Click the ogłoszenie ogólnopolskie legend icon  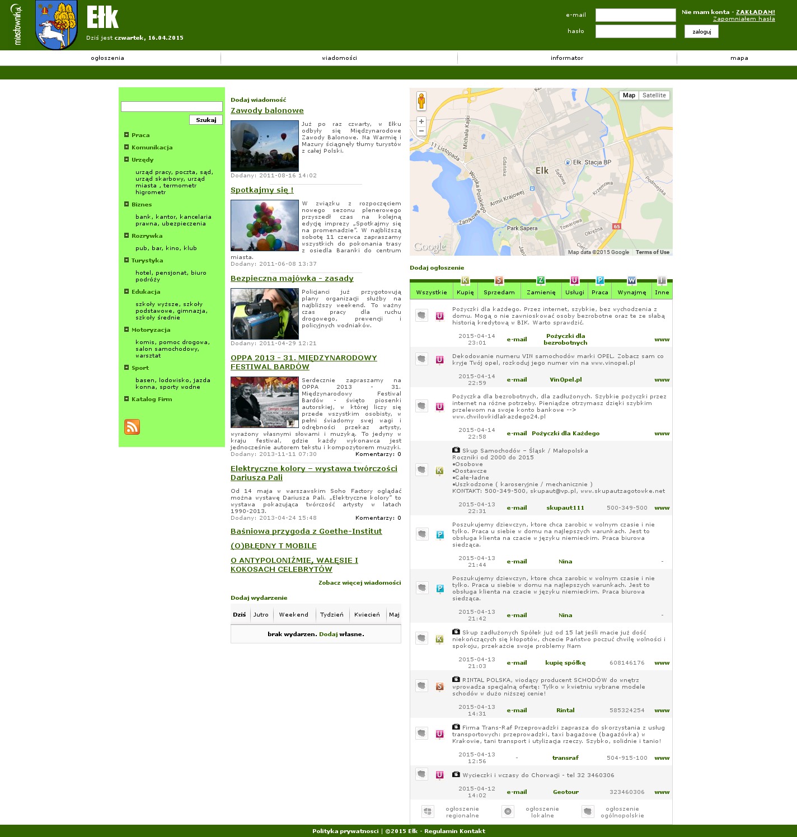tap(588, 811)
